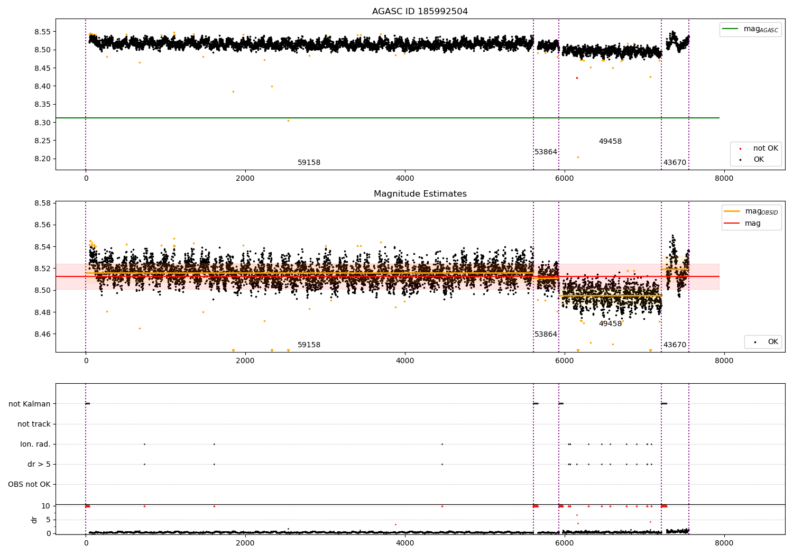Click the 'Ion. rad.' row label
The width and height of the screenshot is (793, 555).
pyautogui.click(x=35, y=444)
